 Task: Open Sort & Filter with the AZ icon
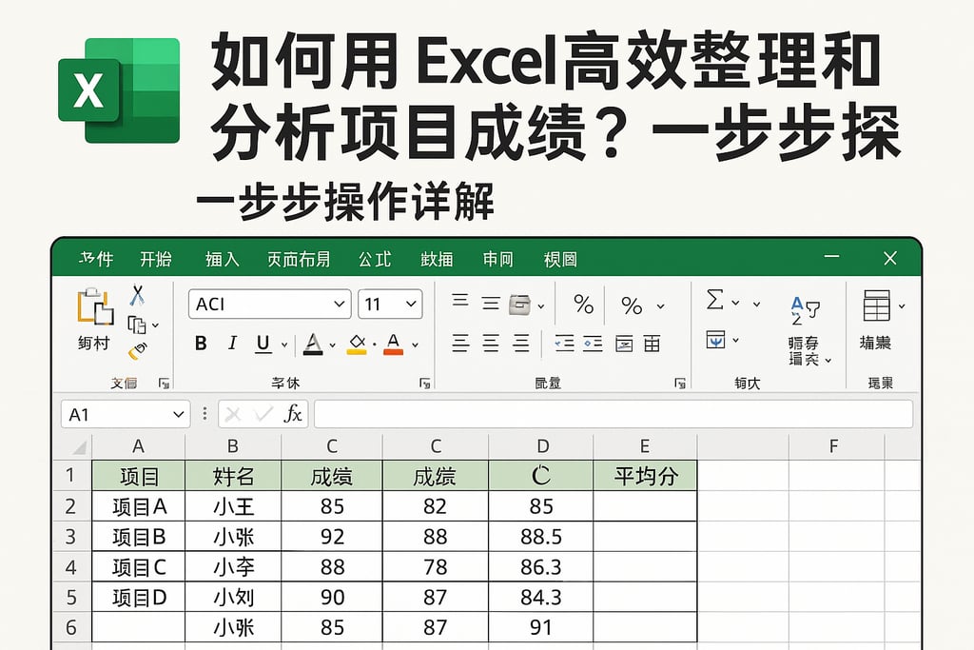coord(805,310)
